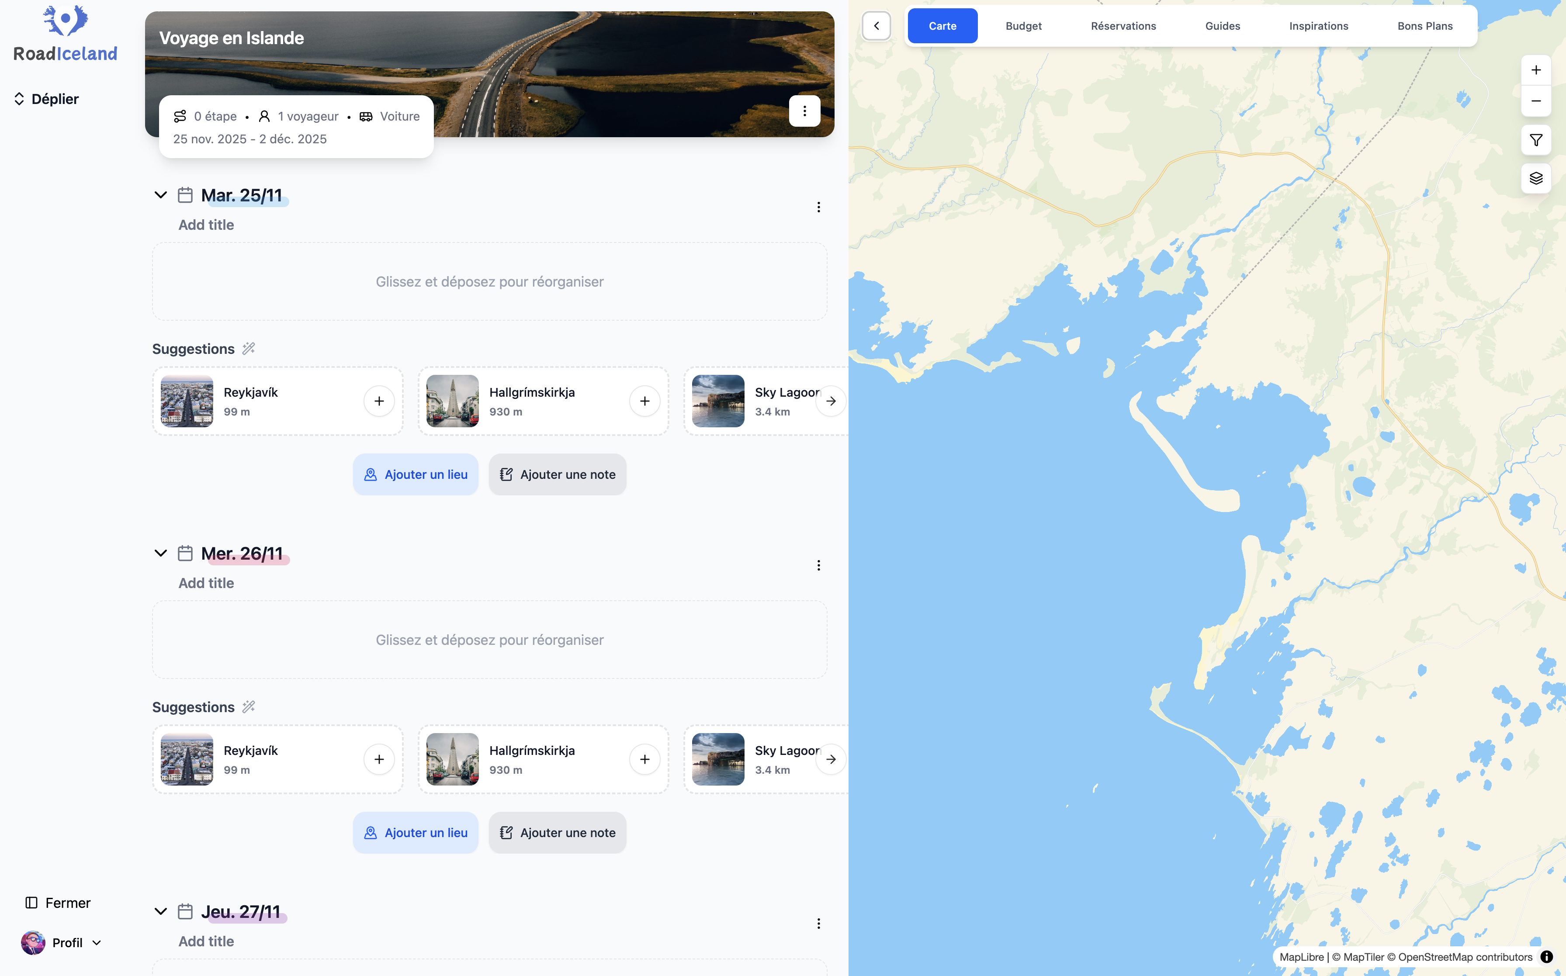
Task: Open trip options menu on banner
Action: coord(804,111)
